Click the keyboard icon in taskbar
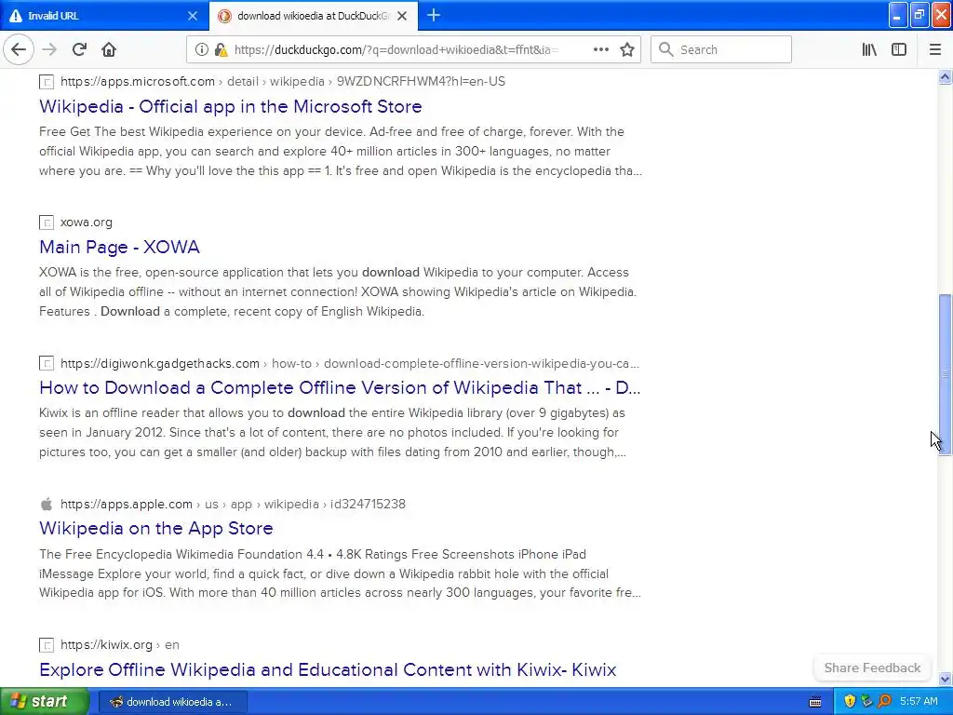Screen dimensions: 953x715 point(815,702)
